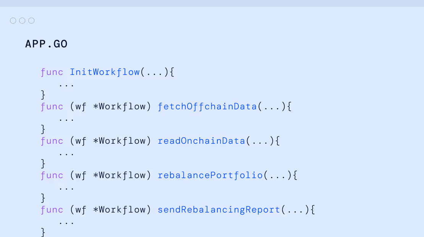
Task: Click the middle window control circle
Action: tap(22, 21)
